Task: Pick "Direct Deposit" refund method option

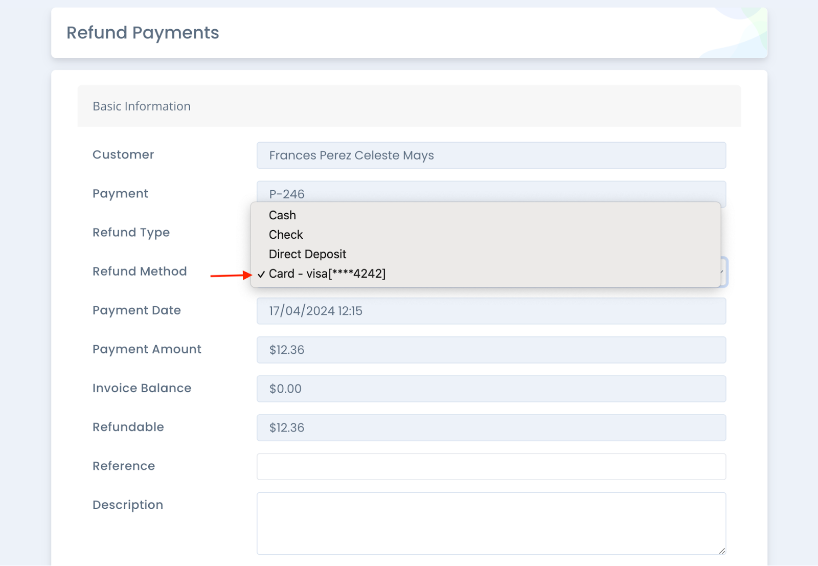Action: tap(307, 254)
